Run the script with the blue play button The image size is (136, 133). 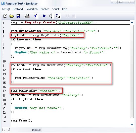click(x=44, y=16)
